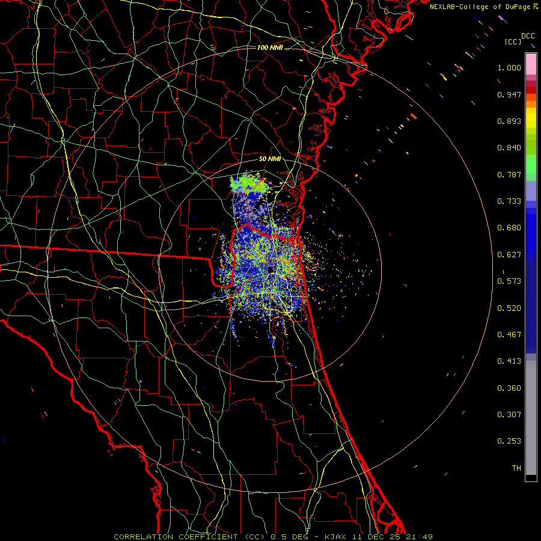The height and width of the screenshot is (541, 541).
Task: Click the 100 NMI range ring label
Action: 270,47
